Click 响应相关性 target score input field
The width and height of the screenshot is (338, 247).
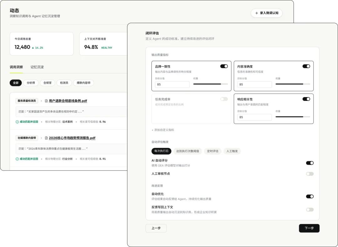tap(254, 117)
